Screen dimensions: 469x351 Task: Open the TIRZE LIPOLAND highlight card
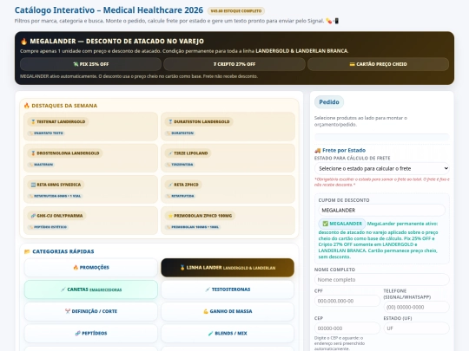pyautogui.click(x=228, y=158)
